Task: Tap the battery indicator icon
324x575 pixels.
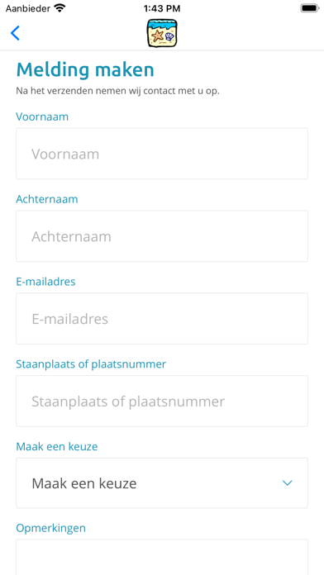Action: 310,7
